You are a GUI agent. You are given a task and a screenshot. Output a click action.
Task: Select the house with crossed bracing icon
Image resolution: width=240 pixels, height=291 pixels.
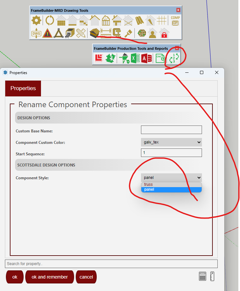[128, 20]
